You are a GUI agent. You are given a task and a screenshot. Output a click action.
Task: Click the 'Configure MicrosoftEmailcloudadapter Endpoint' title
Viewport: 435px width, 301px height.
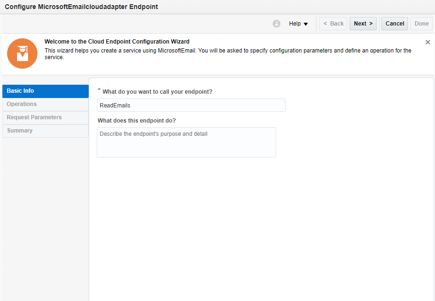coord(81,7)
